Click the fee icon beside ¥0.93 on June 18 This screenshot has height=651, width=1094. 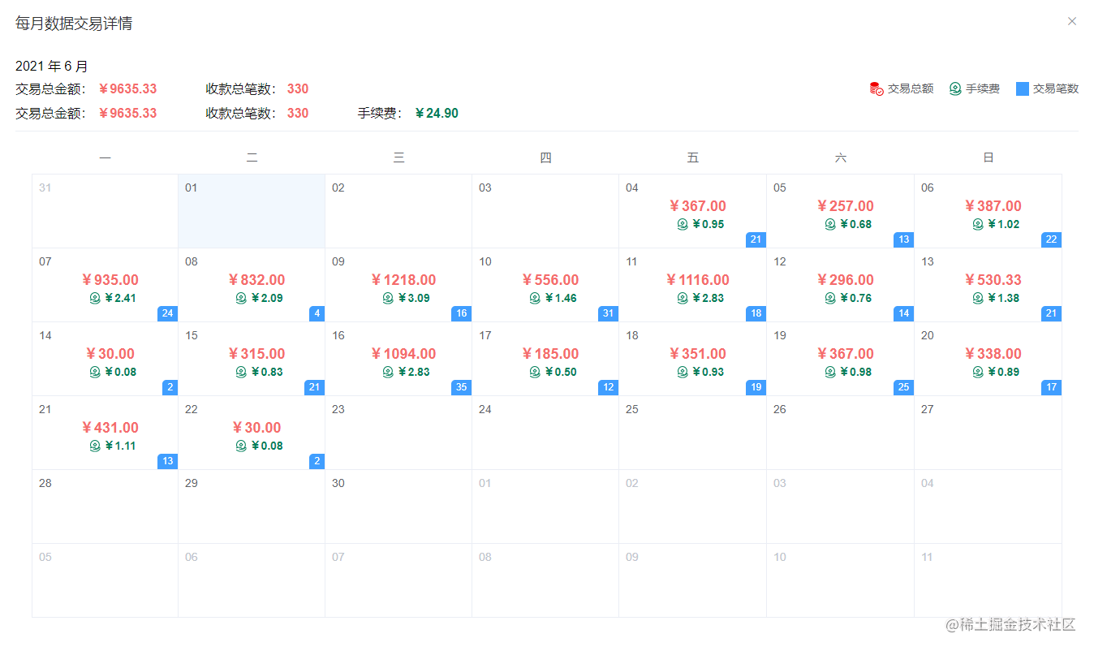coord(682,372)
